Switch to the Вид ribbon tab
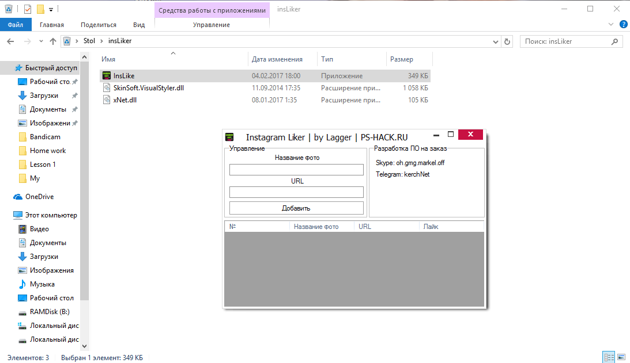 [x=139, y=25]
